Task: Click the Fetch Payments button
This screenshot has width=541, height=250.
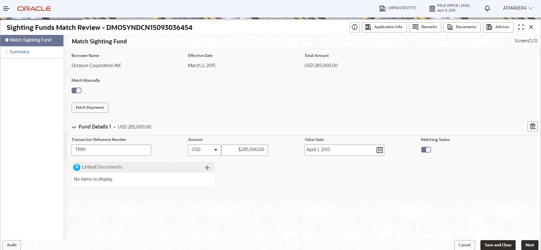Action: click(90, 108)
